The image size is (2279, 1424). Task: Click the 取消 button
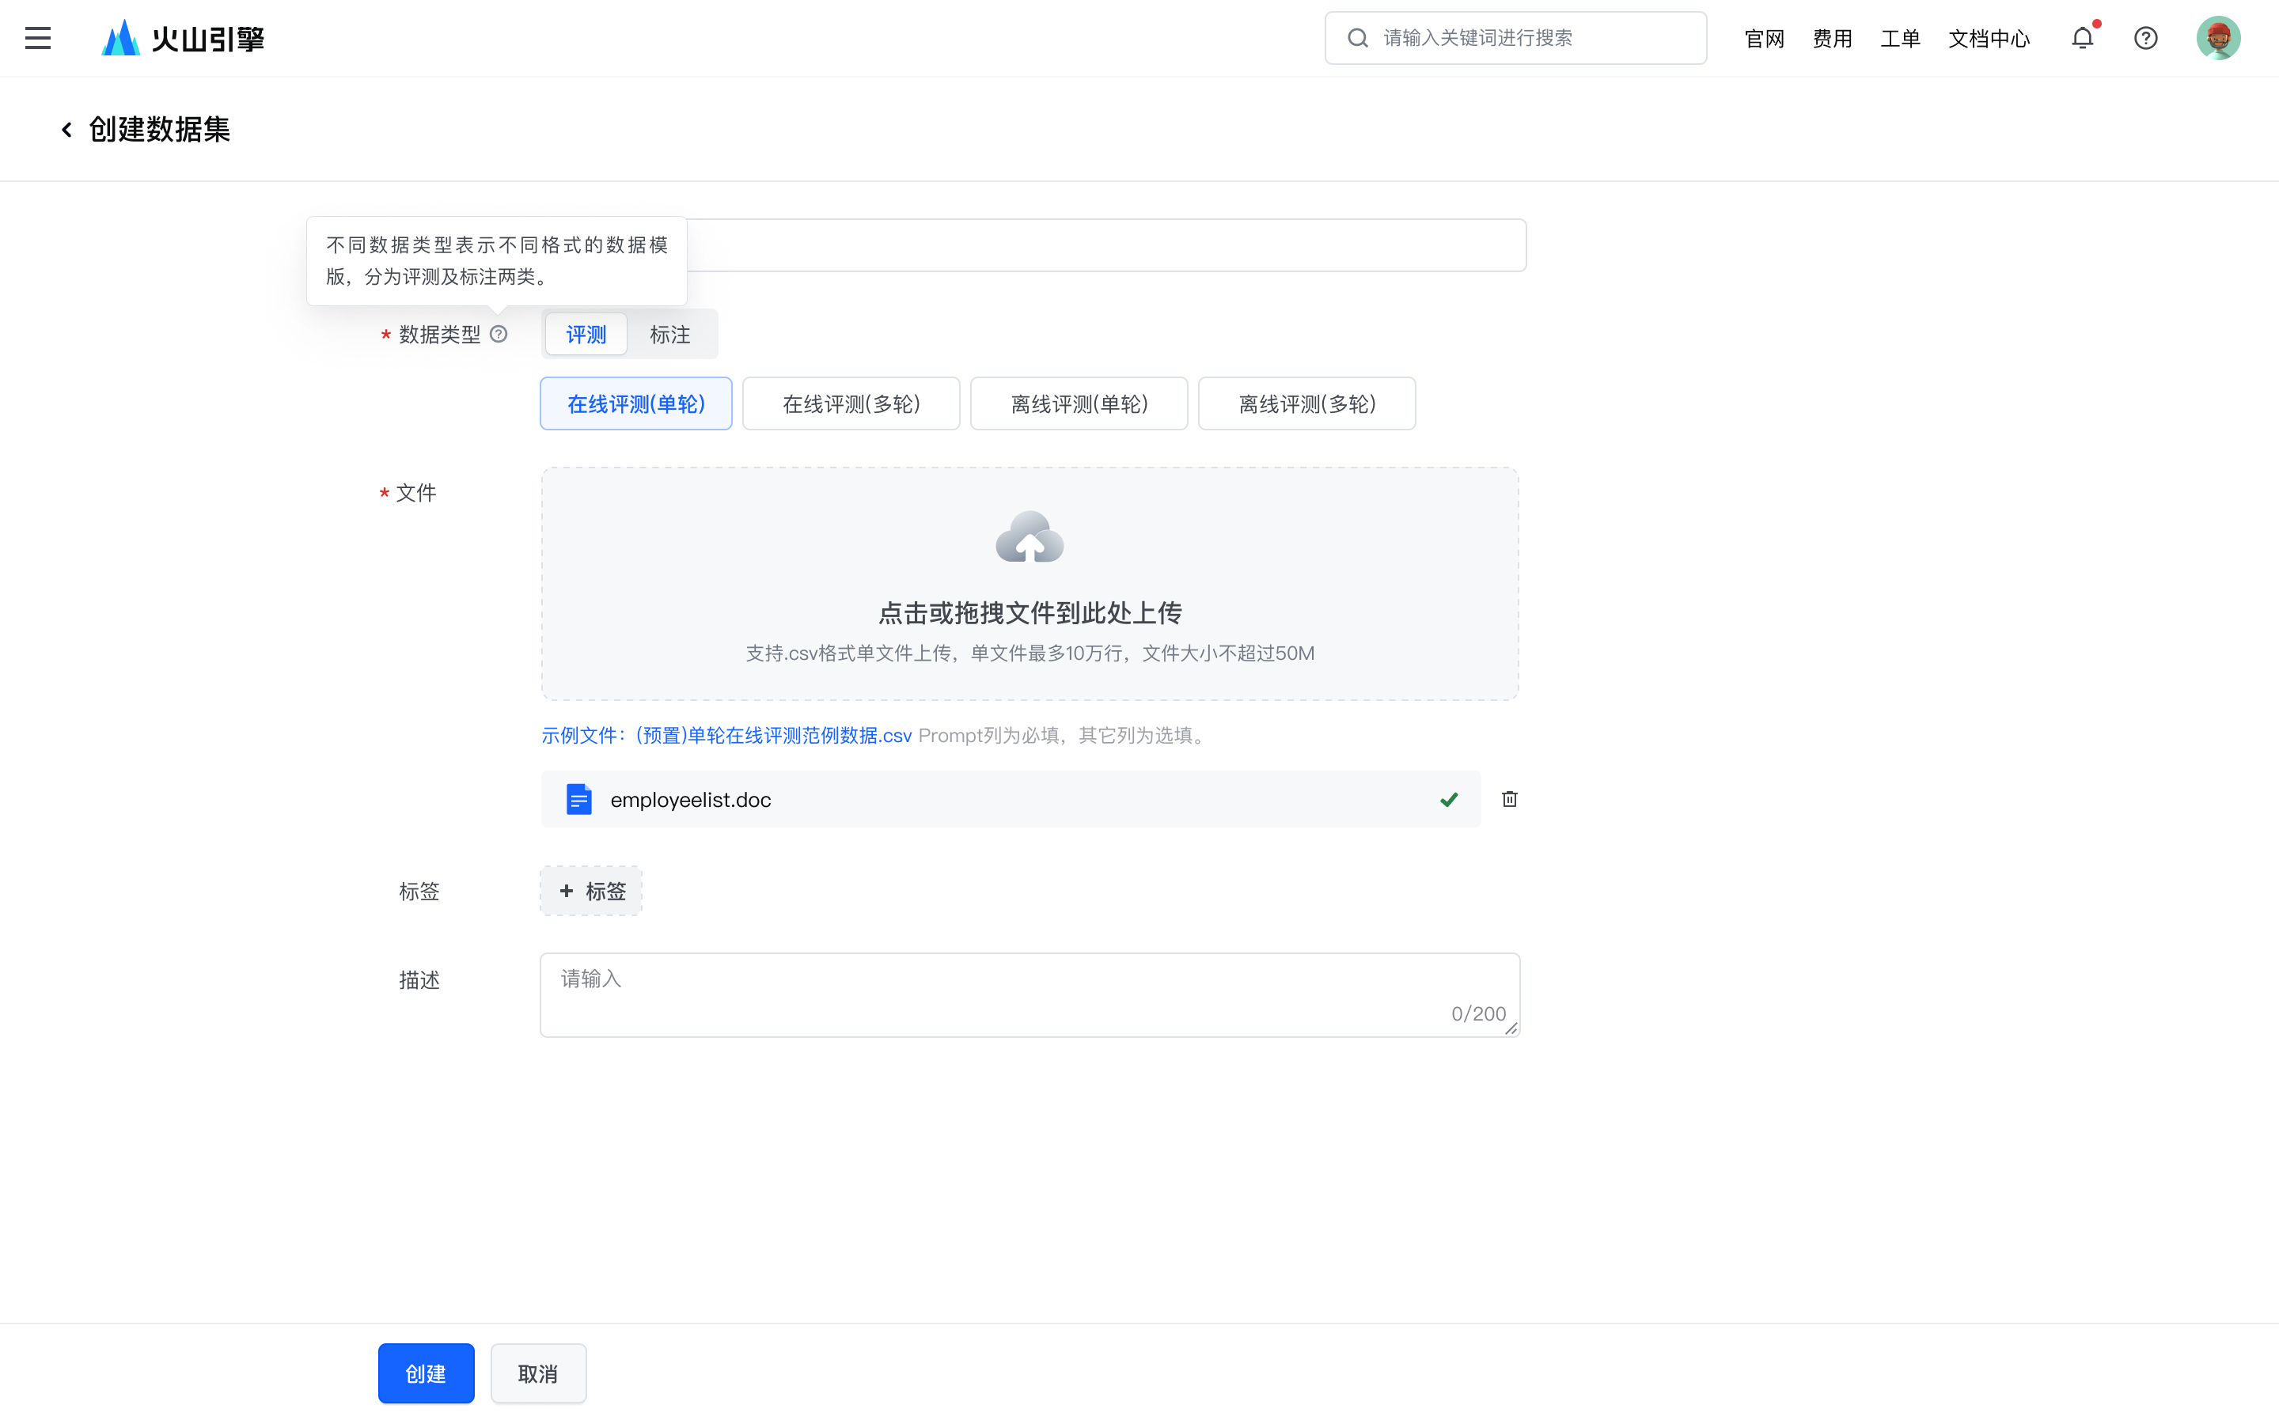[538, 1373]
